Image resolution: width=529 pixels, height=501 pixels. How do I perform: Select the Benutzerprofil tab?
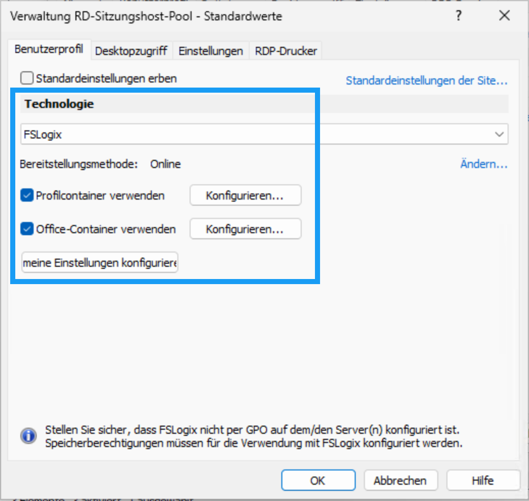coord(48,50)
